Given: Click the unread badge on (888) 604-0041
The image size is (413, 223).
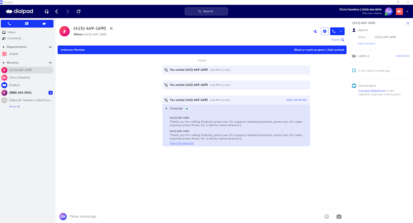Looking at the screenshot, I should coord(50,93).
